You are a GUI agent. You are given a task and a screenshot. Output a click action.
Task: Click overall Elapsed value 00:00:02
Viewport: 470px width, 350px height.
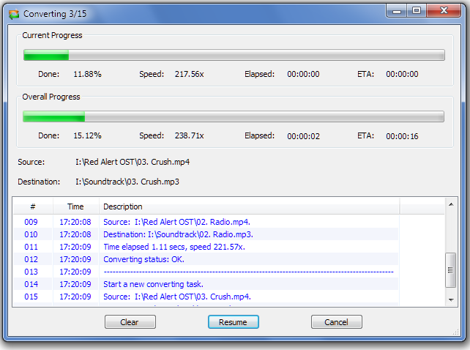click(x=303, y=136)
